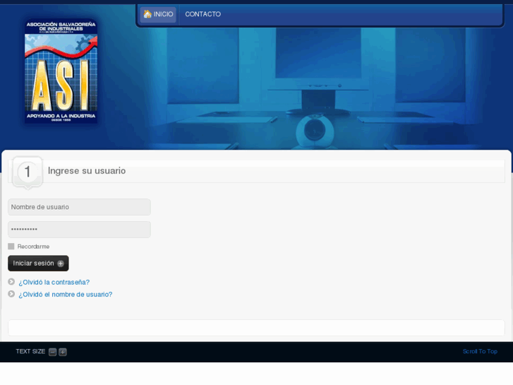Click the "TEXT SIZE" footer label
This screenshot has width=513, height=385.
(30, 351)
